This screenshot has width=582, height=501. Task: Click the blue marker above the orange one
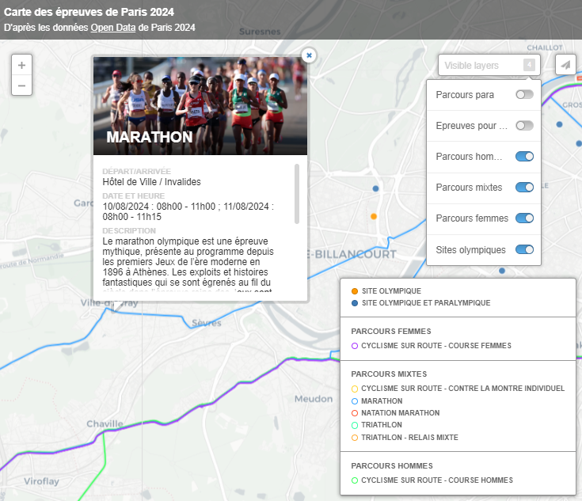coord(375,188)
